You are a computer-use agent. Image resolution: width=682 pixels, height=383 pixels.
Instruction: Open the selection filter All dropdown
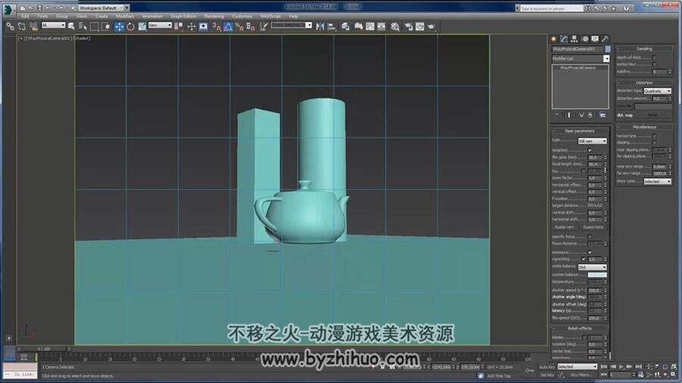54,26
